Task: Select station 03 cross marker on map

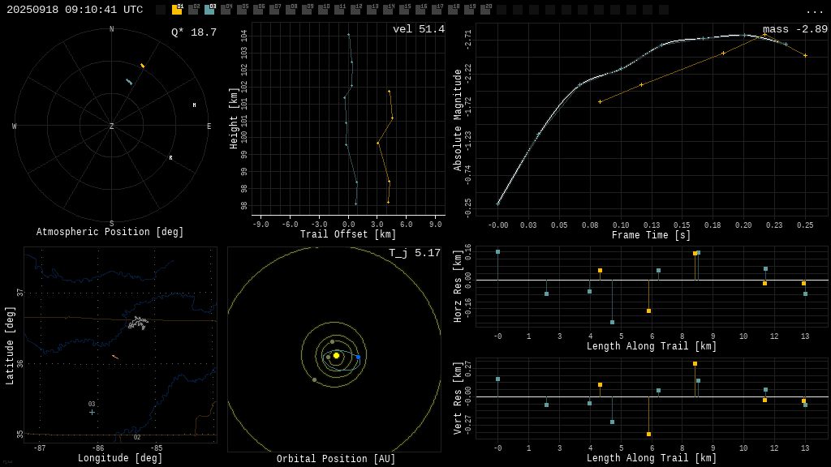Action: (x=92, y=412)
